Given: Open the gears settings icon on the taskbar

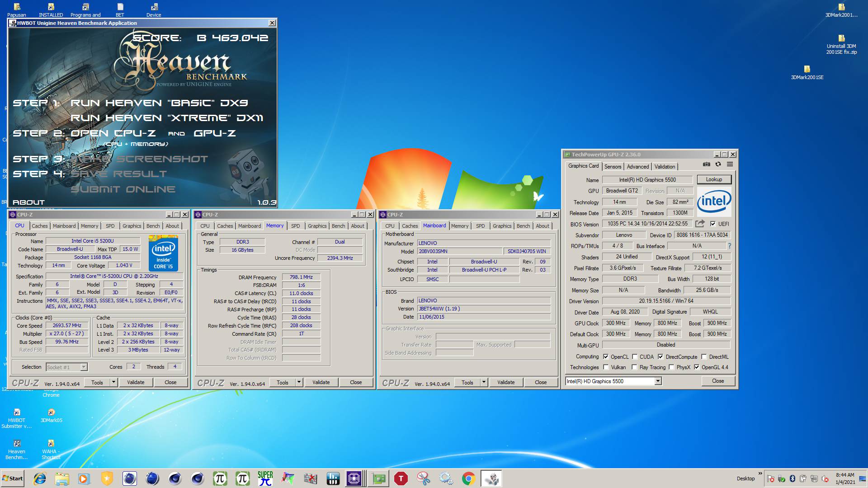Looking at the screenshot, I should [446, 479].
